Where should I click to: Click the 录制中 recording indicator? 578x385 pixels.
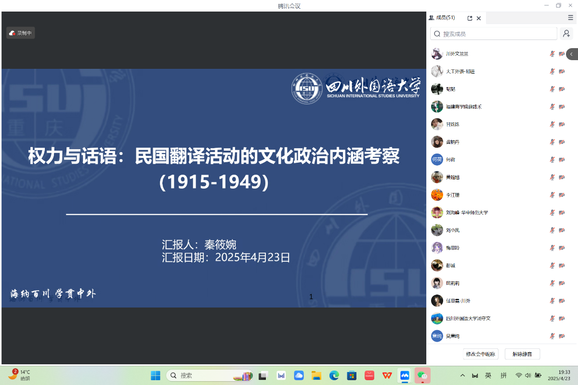coord(21,33)
